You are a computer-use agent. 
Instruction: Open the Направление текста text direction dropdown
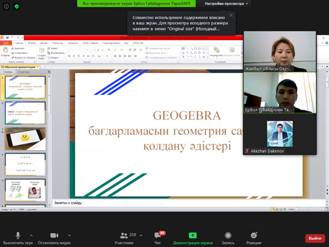159,48
